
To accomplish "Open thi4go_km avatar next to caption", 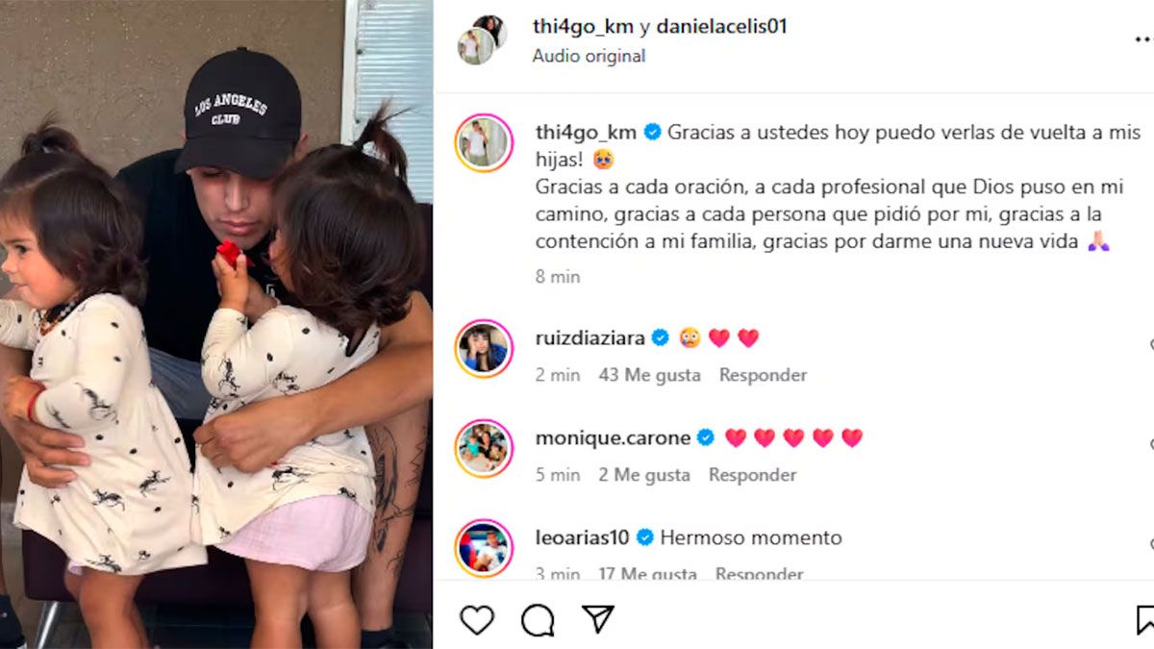I will click(484, 142).
